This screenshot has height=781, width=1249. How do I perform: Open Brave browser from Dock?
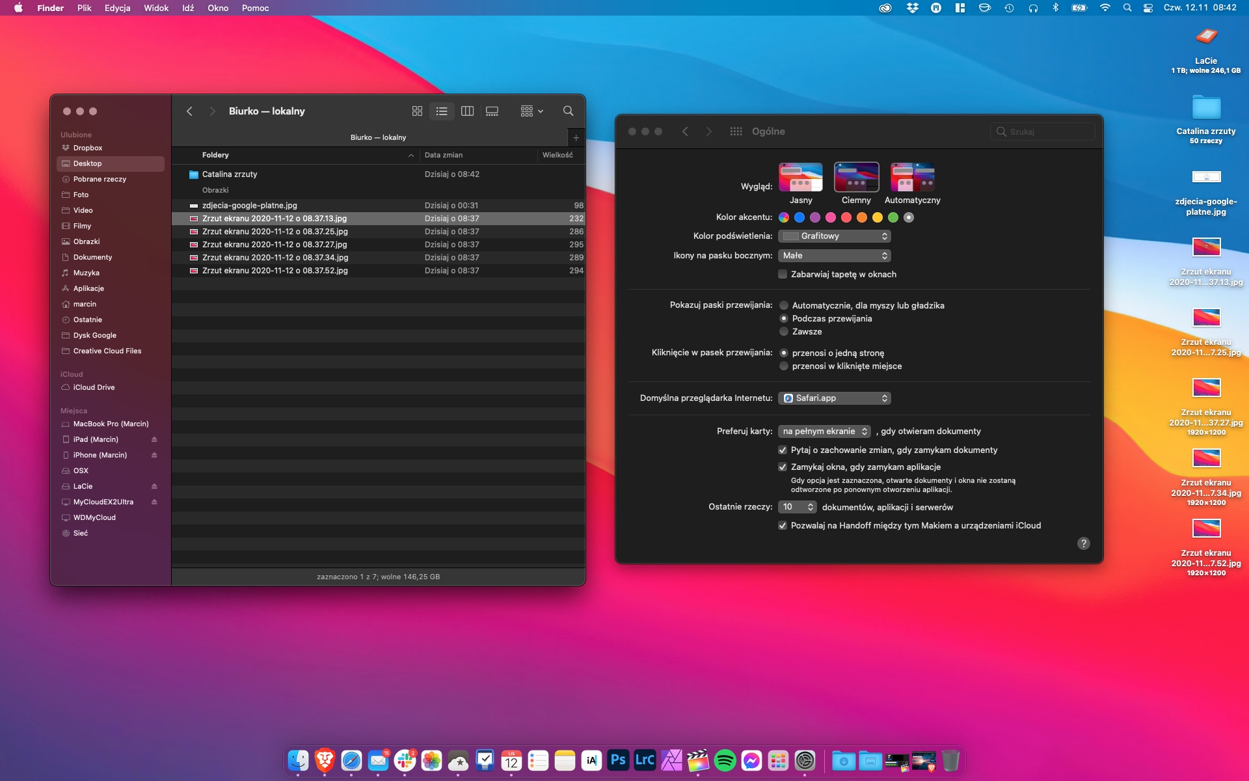(x=325, y=760)
